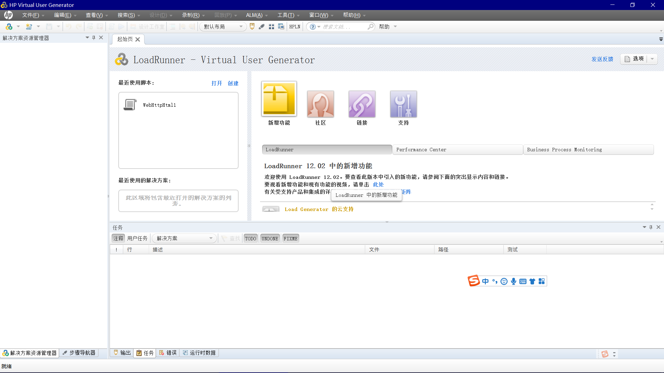The image size is (664, 373).
Task: Open the 社区 community icon
Action: tap(321, 104)
